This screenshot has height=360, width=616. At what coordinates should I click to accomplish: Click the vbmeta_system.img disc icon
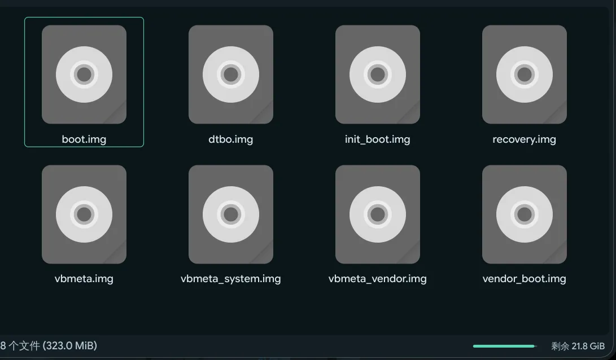[230, 214]
